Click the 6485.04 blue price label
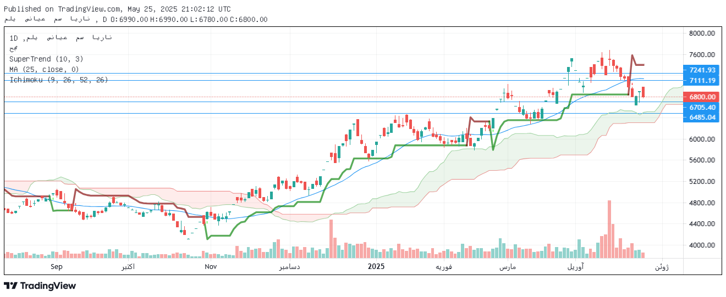Screen dimensions: 726x297 702,117
